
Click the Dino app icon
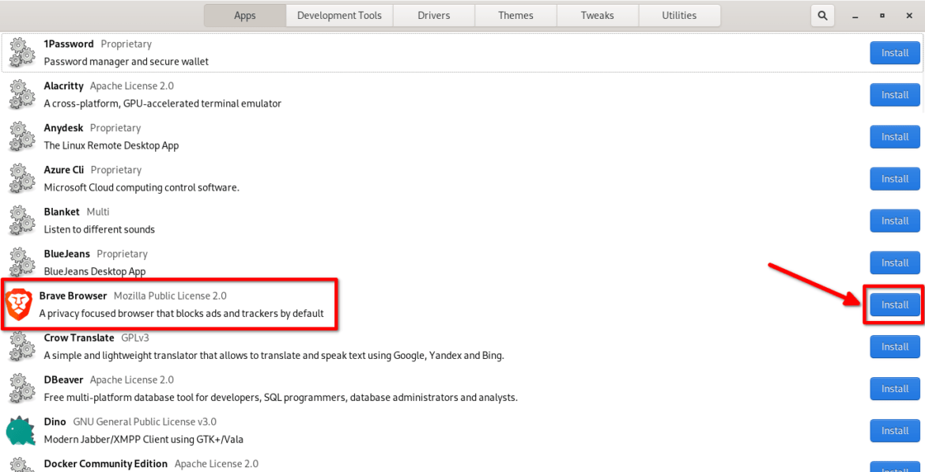(21, 431)
